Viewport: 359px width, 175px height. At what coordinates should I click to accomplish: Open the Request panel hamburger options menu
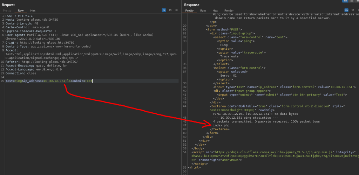click(176, 10)
